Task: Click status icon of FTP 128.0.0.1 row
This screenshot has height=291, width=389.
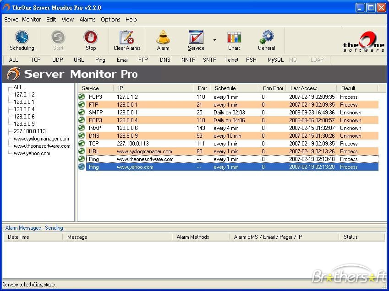Action: coord(82,104)
